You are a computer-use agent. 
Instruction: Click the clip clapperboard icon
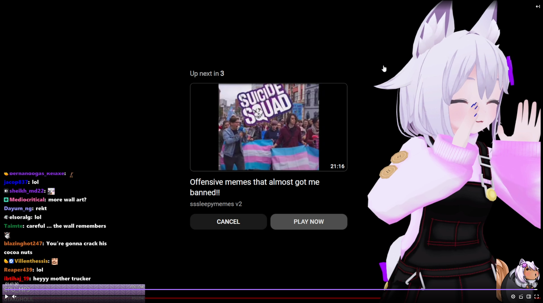tap(521, 297)
